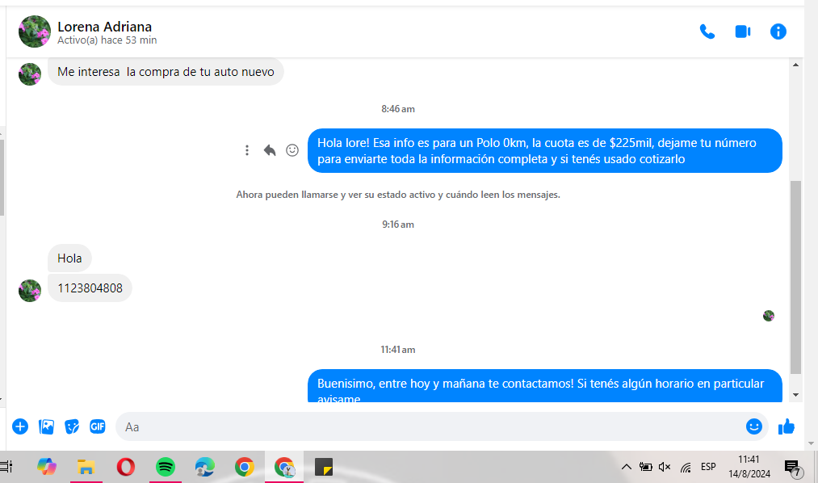Open Spotify from the taskbar
Screen dimensions: 818x483
pyautogui.click(x=166, y=467)
